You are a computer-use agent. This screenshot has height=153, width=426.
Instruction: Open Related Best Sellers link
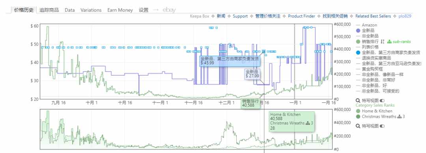(373, 16)
